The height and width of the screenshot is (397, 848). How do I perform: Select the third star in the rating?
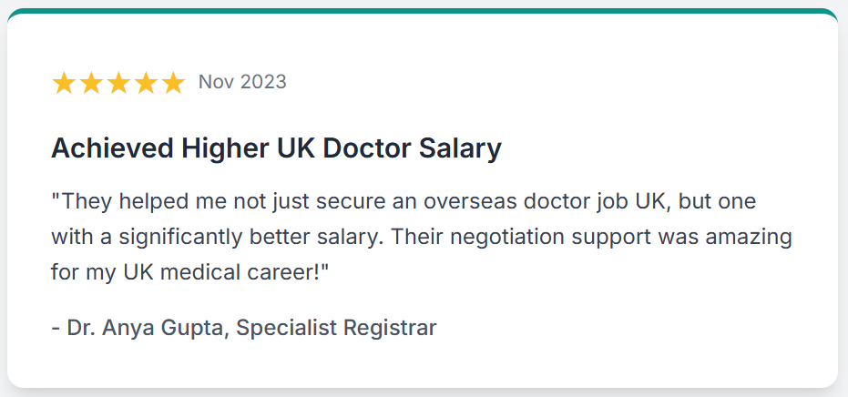pyautogui.click(x=118, y=83)
